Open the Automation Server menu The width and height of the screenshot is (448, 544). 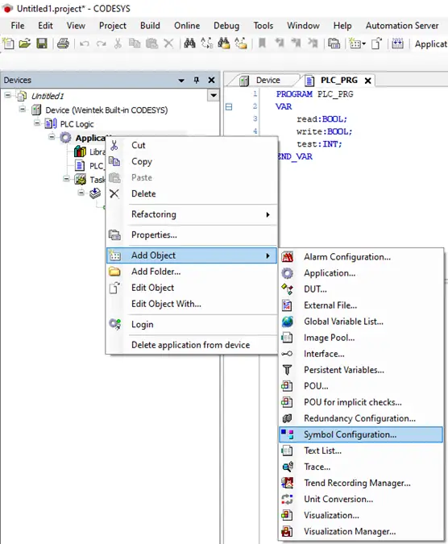click(x=402, y=26)
